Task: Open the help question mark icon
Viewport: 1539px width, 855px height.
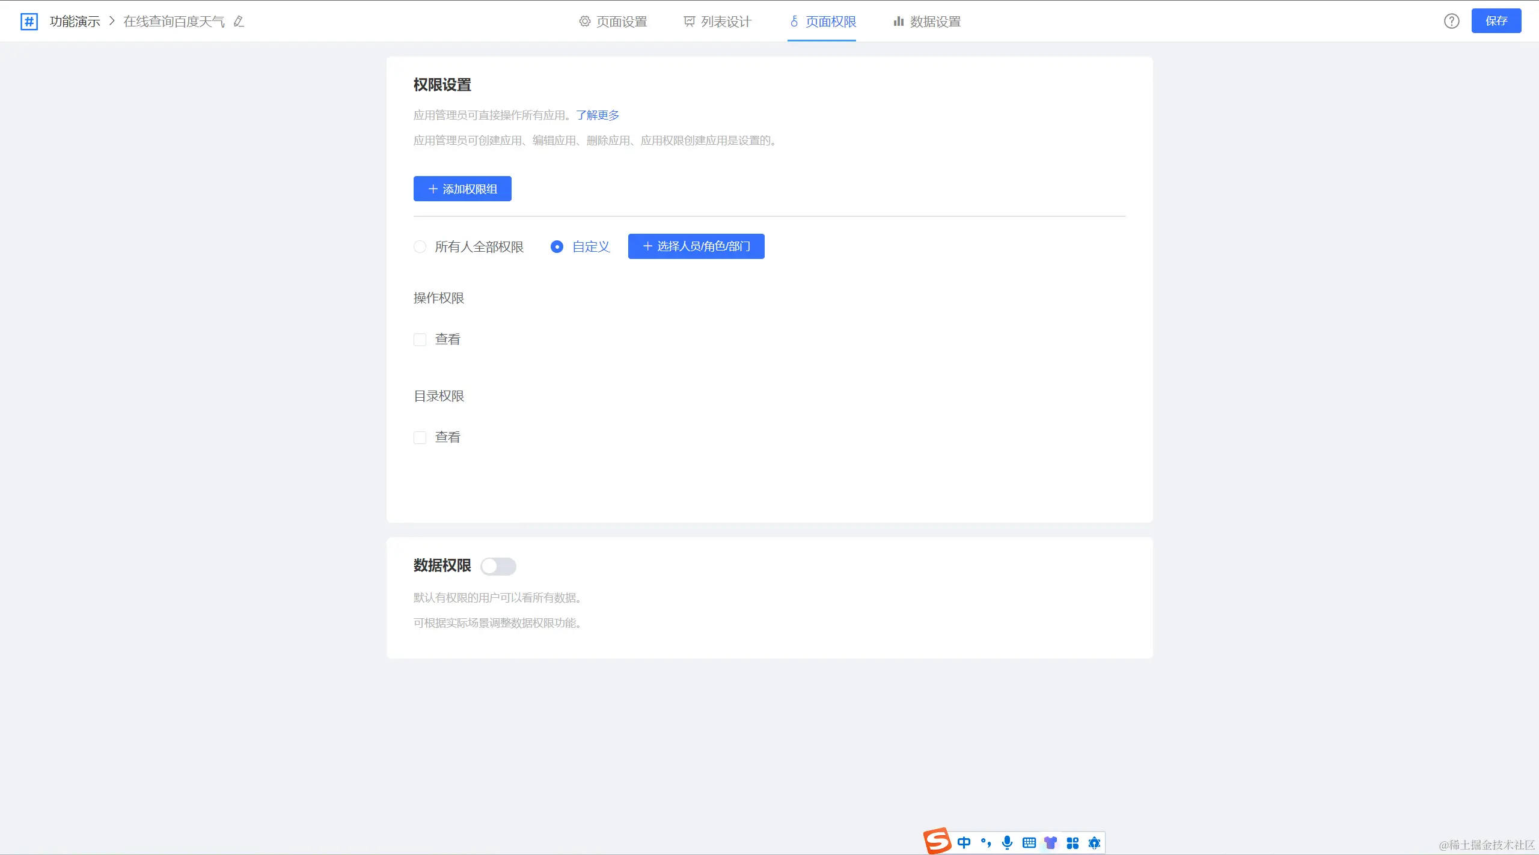Action: (1451, 22)
